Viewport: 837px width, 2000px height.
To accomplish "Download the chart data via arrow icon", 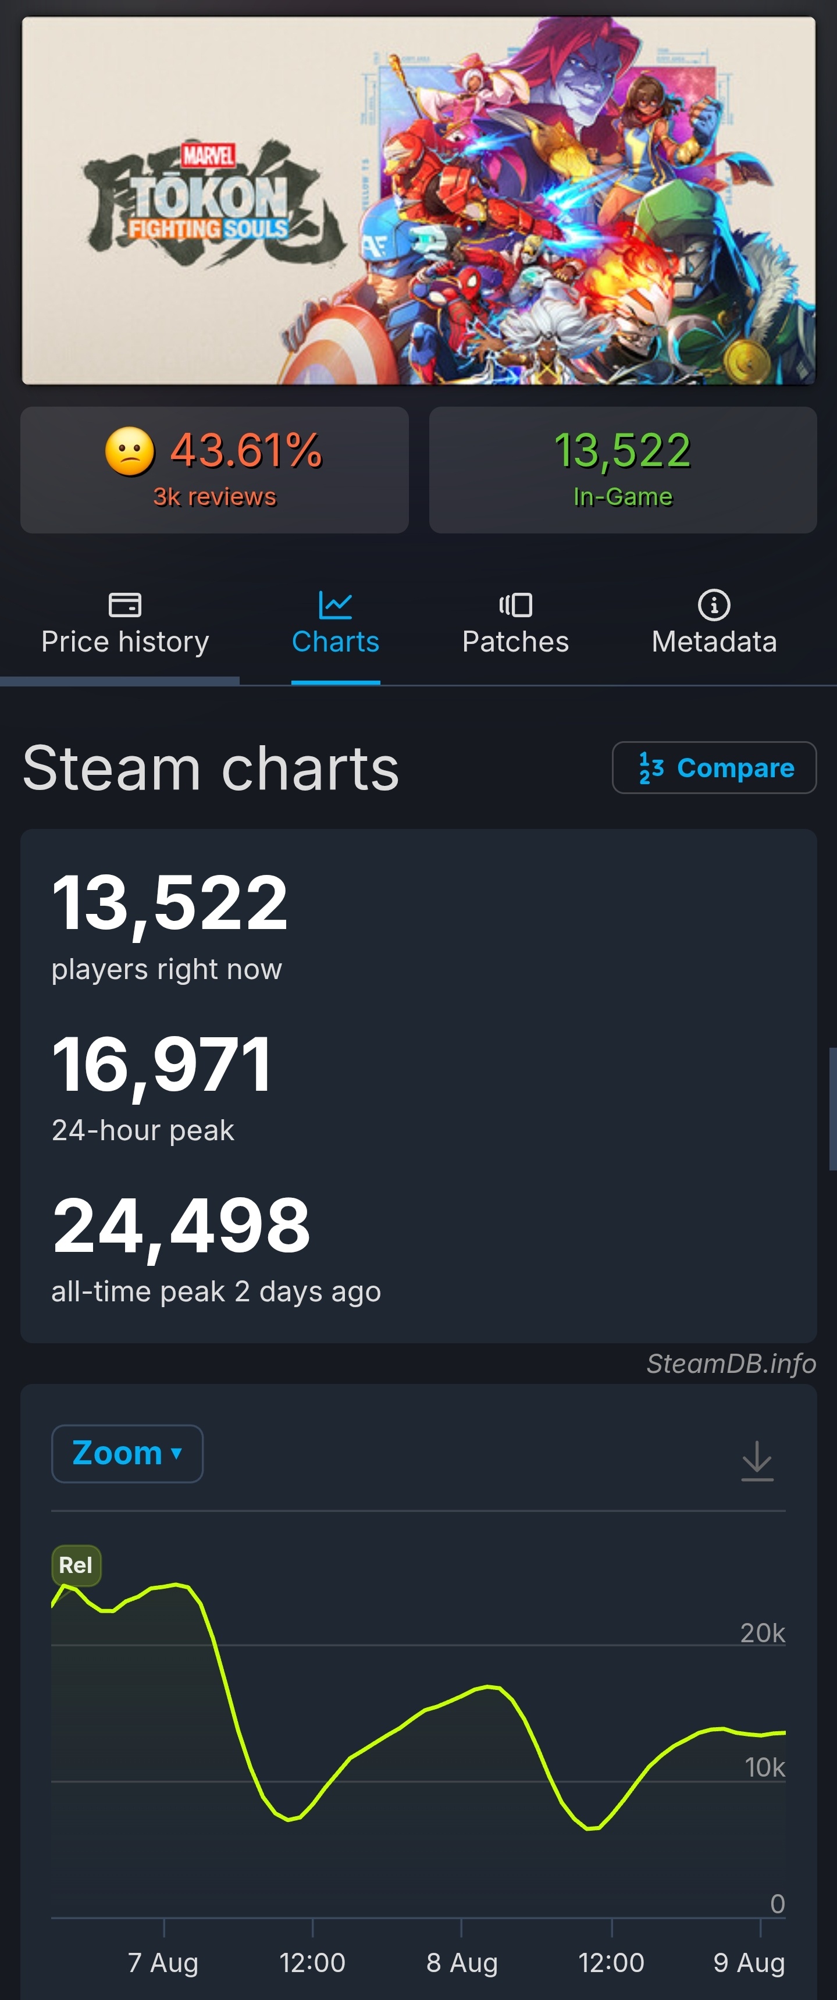I will (x=757, y=1461).
